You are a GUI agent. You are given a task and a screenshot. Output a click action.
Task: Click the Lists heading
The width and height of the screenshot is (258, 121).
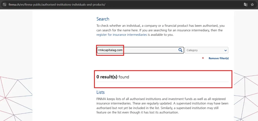click(x=101, y=92)
